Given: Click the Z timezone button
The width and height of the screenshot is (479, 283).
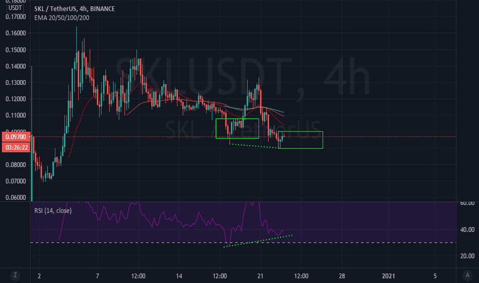Looking at the screenshot, I should (x=15, y=275).
